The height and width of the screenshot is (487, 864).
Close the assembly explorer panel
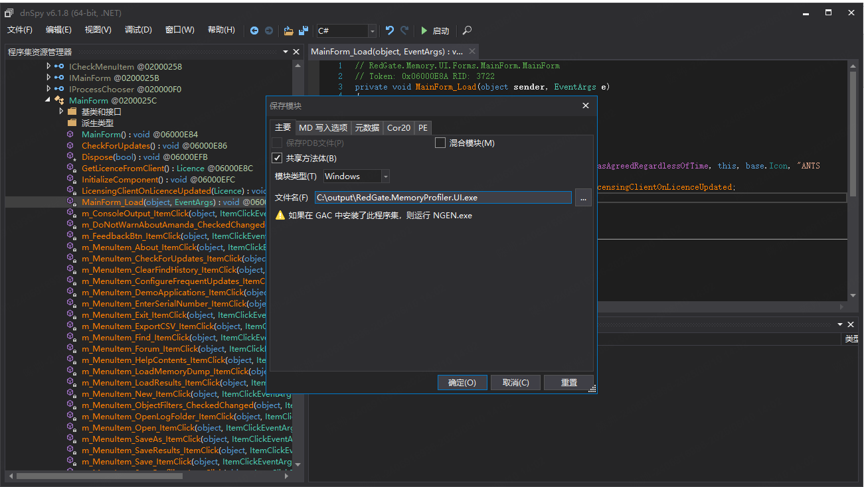tap(296, 52)
